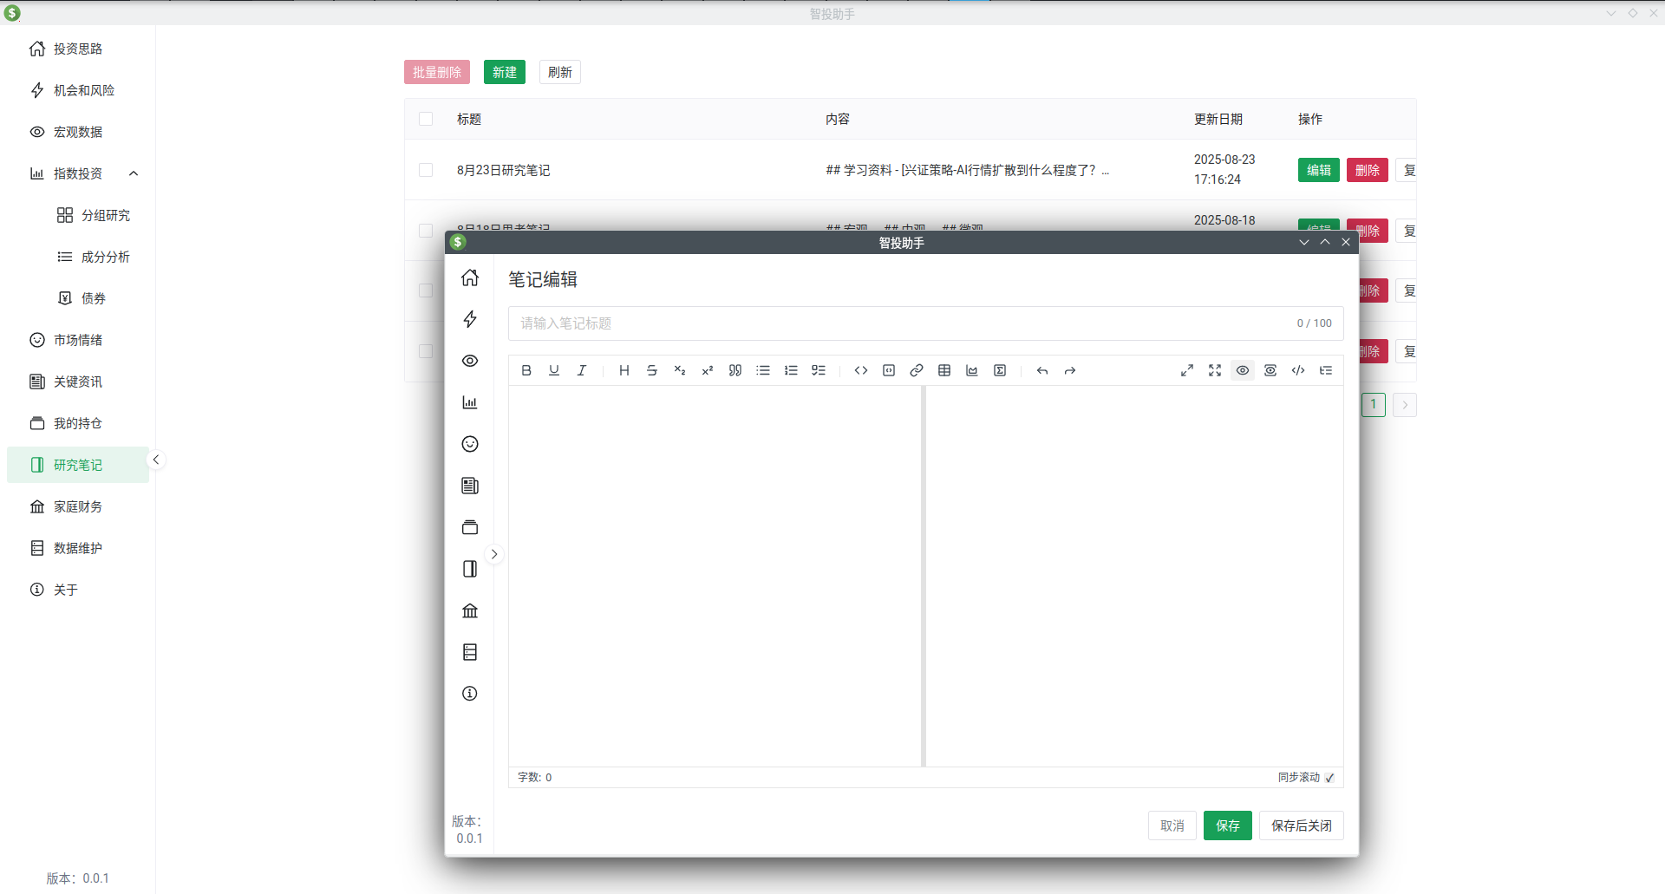Open the table insert dropdown in toolbar
Screen dimensions: 1665x894
944,370
